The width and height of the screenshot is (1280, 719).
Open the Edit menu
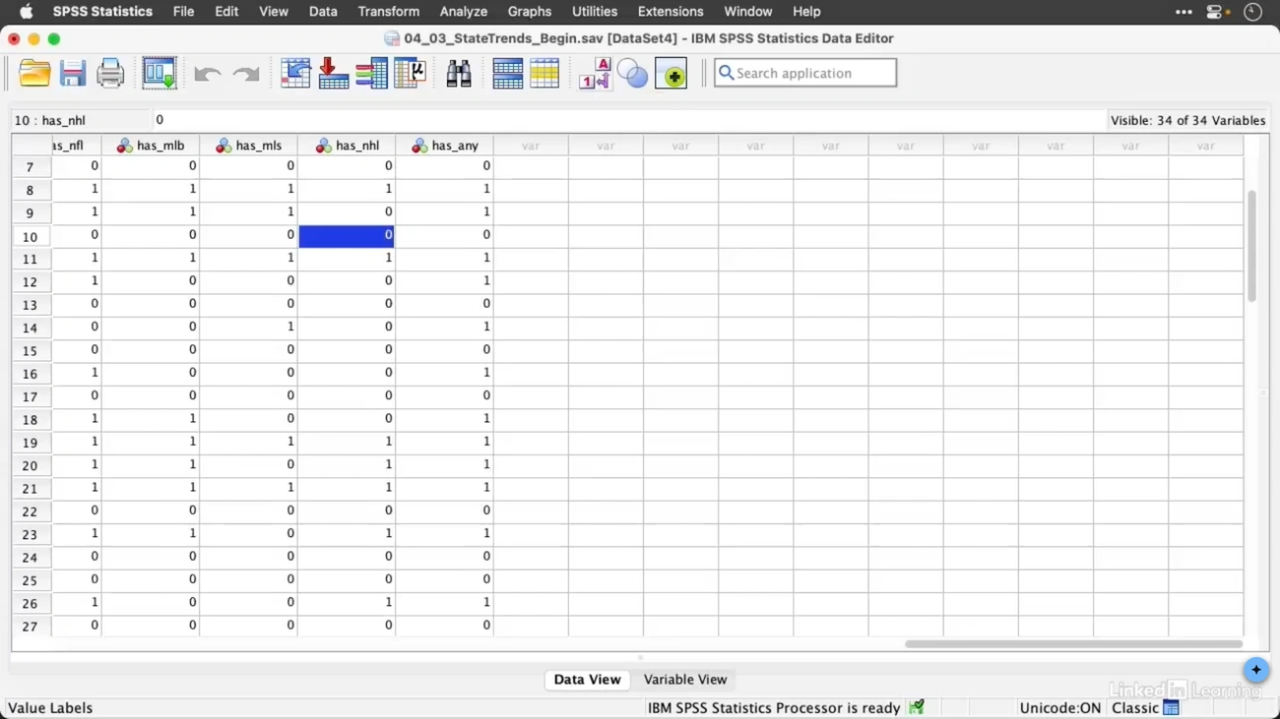(226, 12)
